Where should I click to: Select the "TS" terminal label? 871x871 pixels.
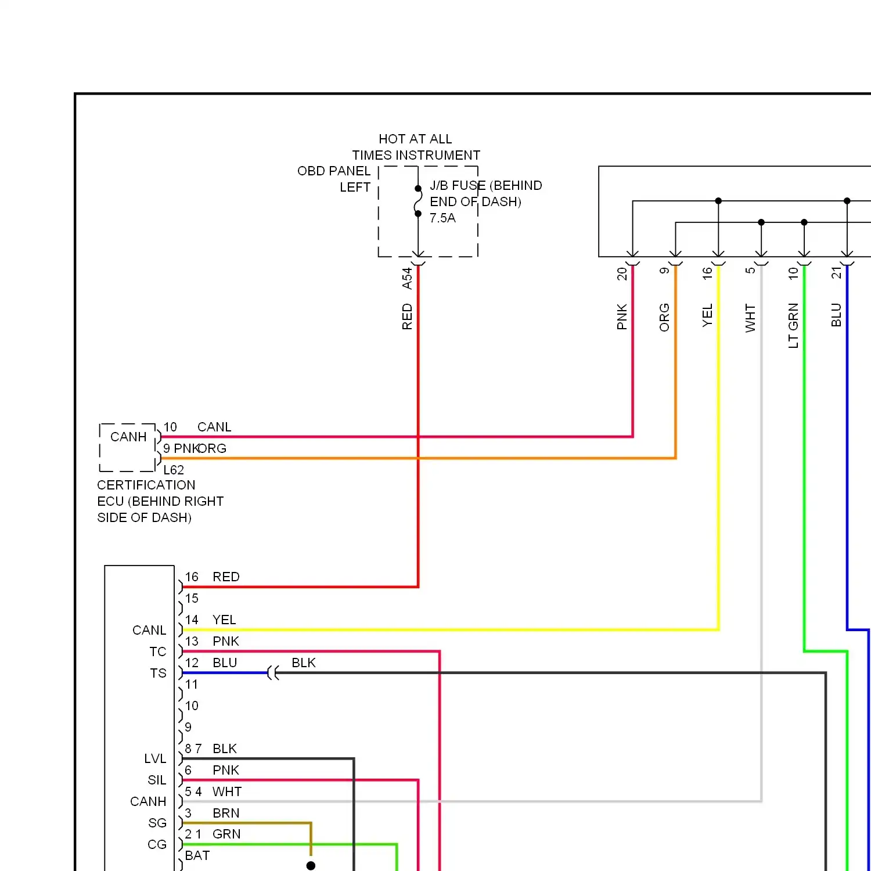pos(158,673)
